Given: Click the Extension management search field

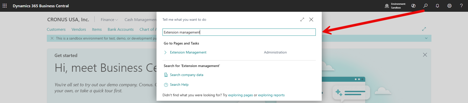Looking at the screenshot, I should 239,32.
